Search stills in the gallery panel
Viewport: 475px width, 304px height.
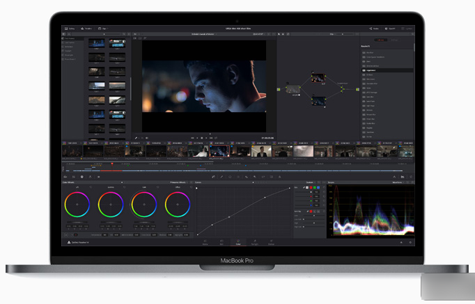point(124,34)
